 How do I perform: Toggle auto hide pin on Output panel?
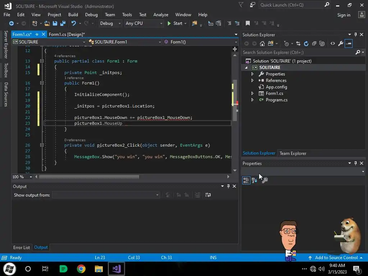[228, 186]
